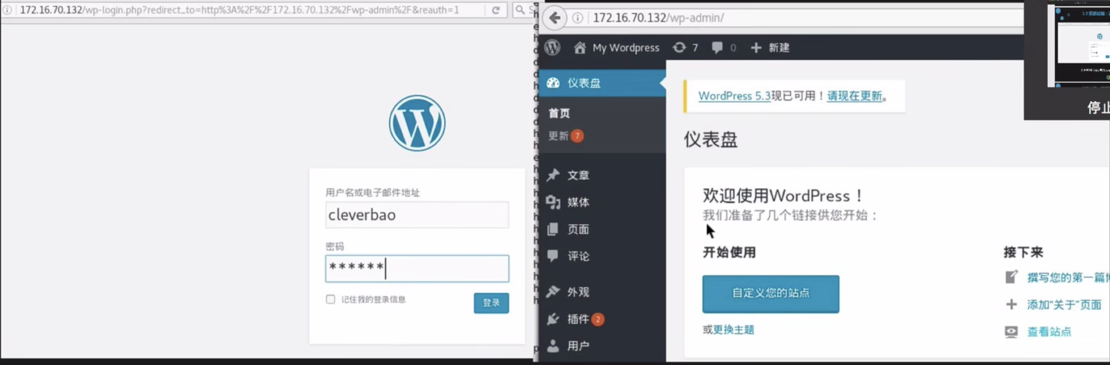1110x365 pixels.
Task: Click the site info icon in left address bar
Action: pyautogui.click(x=7, y=10)
